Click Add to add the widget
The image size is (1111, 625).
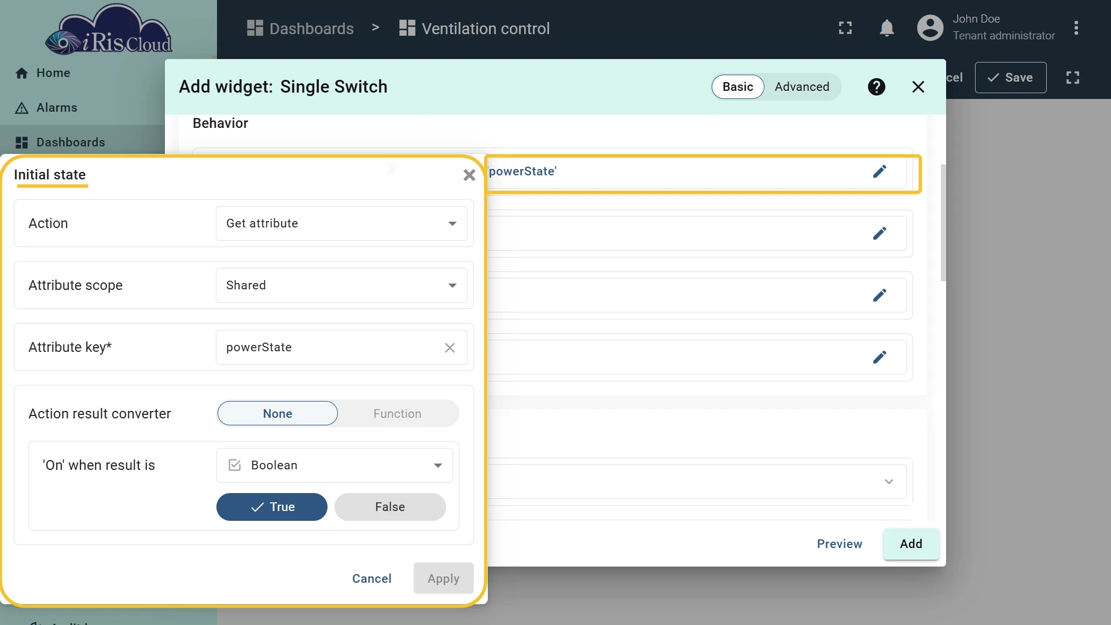(911, 544)
